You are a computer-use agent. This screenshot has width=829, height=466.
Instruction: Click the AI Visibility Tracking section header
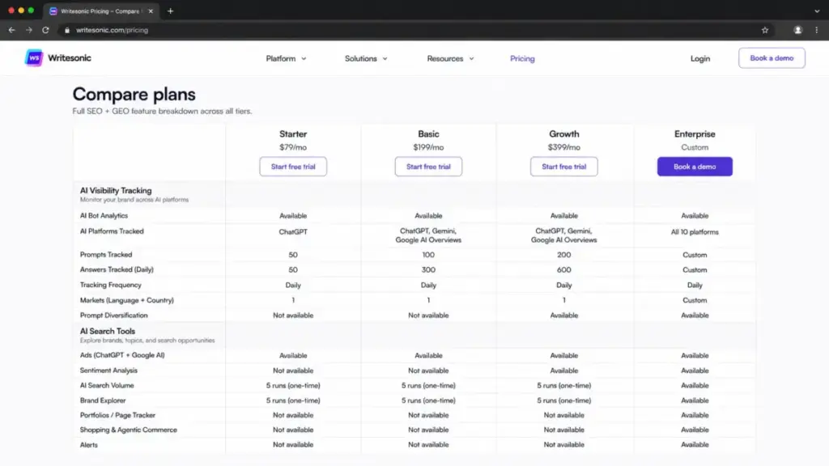tap(116, 191)
